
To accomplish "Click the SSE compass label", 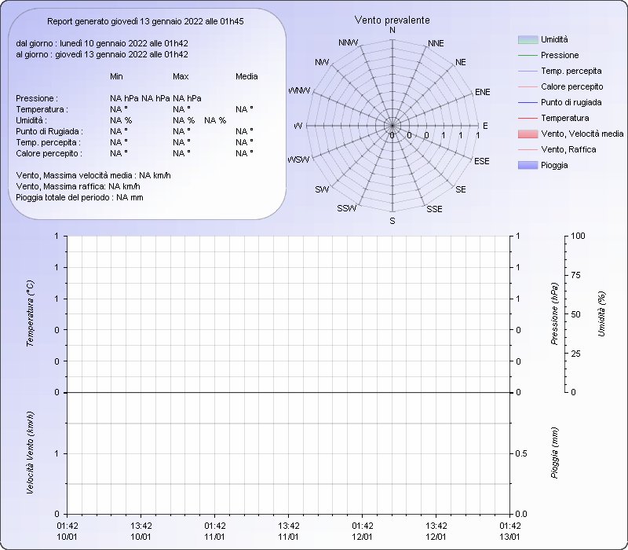I will 435,209.
